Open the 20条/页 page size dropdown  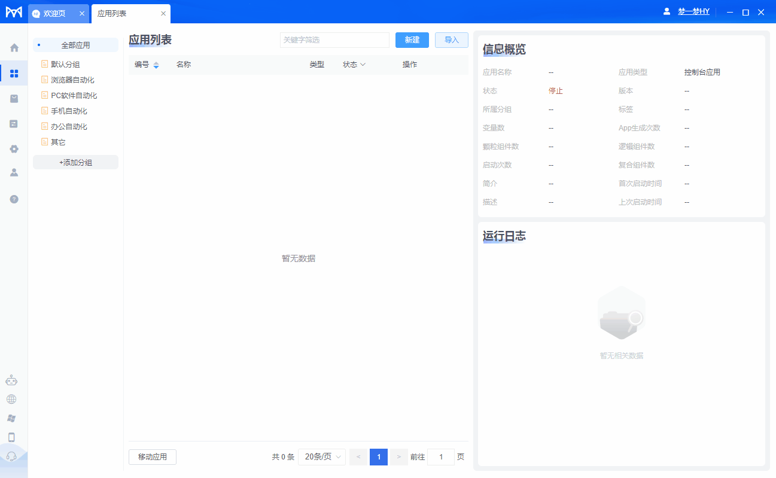click(322, 457)
